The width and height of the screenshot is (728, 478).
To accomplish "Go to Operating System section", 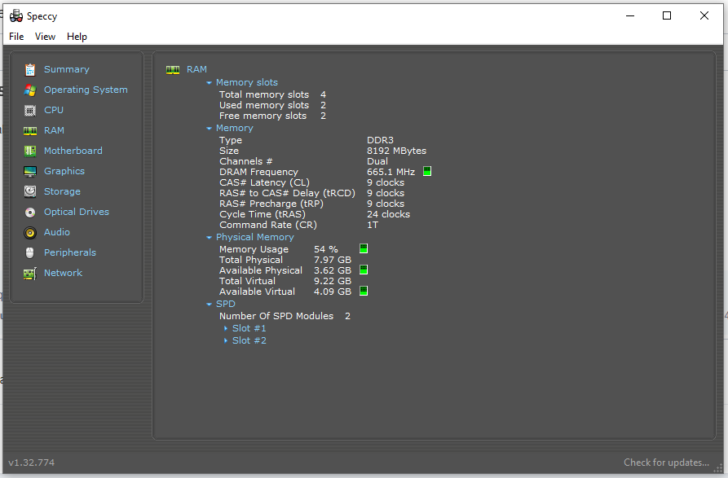I will [x=86, y=90].
